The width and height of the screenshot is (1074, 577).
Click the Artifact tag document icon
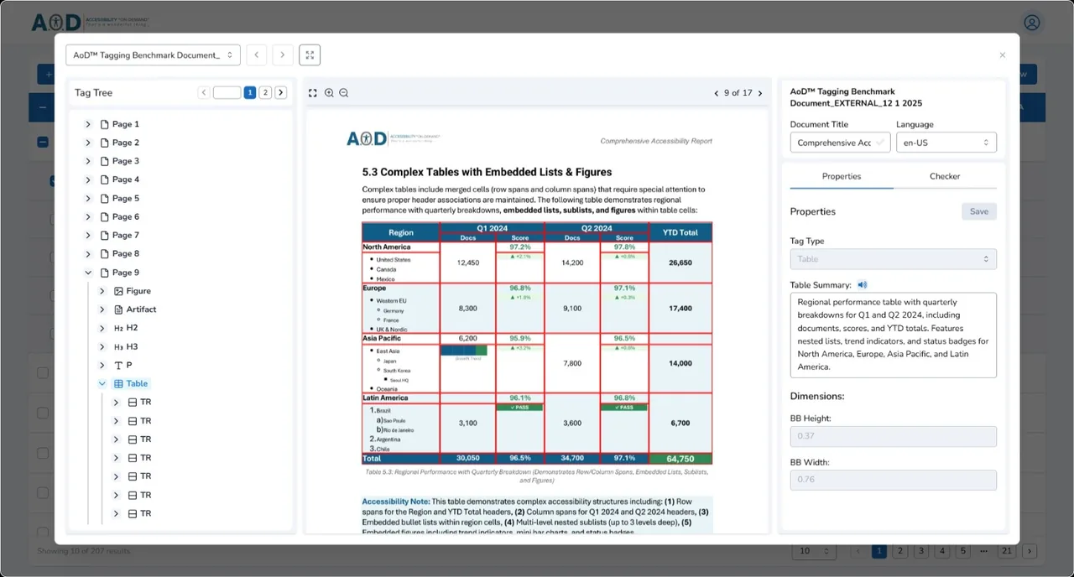pyautogui.click(x=118, y=309)
